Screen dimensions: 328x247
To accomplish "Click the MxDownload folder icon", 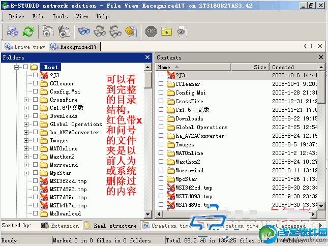I will tap(44, 214).
